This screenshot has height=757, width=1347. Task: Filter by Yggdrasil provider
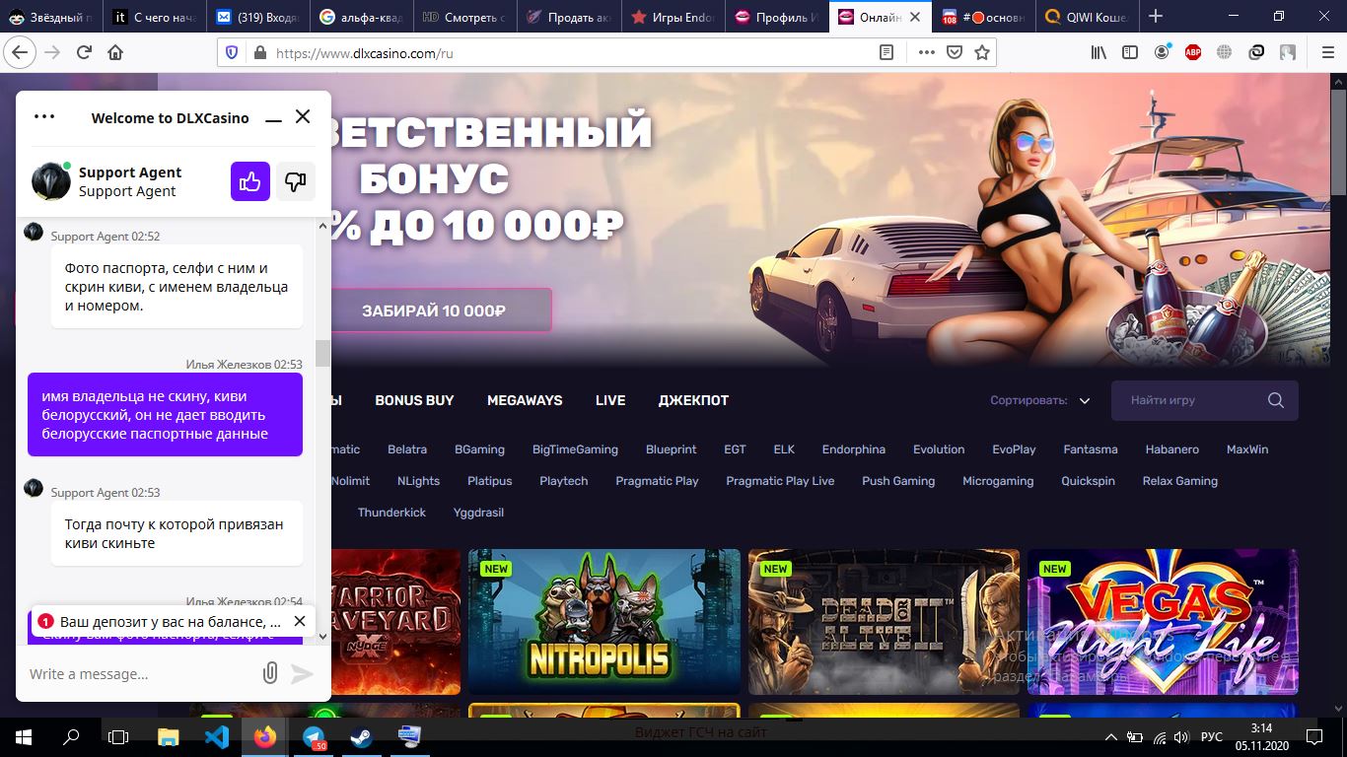pyautogui.click(x=478, y=513)
